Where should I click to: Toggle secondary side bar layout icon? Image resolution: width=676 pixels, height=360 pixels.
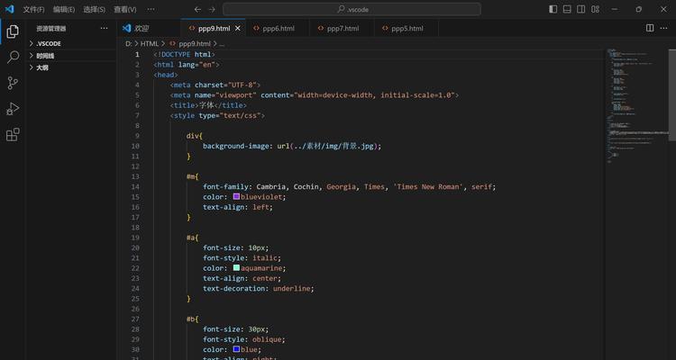tap(581, 9)
